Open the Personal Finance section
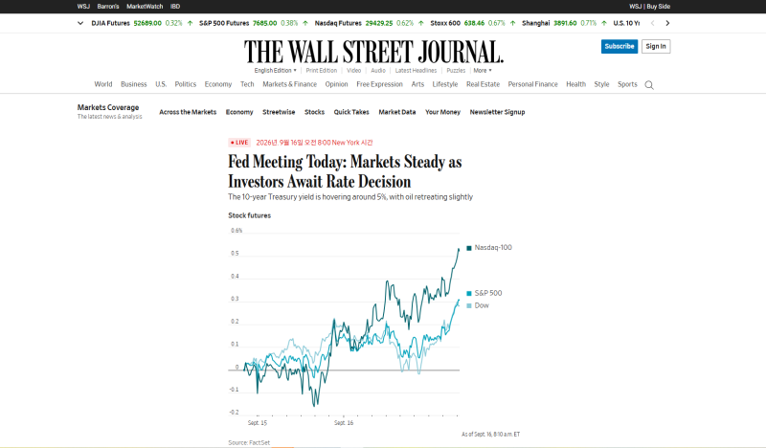 (532, 84)
